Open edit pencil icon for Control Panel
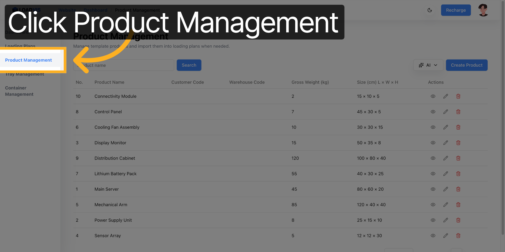This screenshot has width=505, height=252. 446,112
